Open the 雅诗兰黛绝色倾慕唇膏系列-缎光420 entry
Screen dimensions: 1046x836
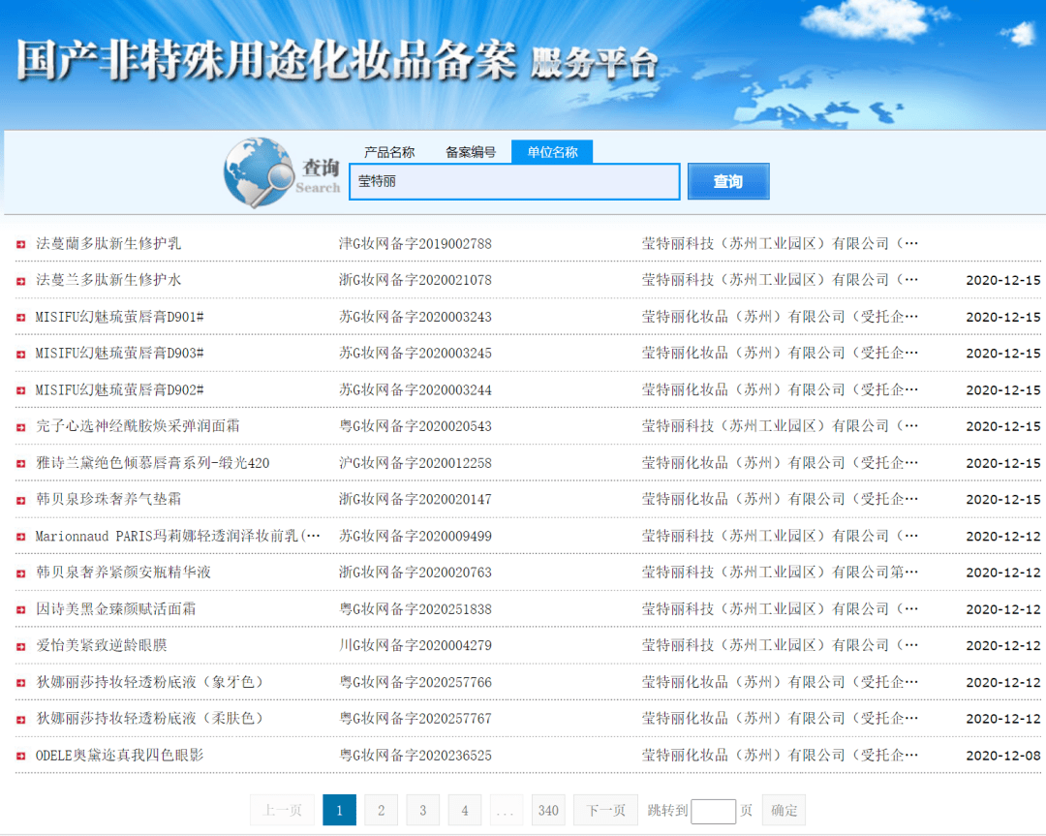[x=153, y=463]
